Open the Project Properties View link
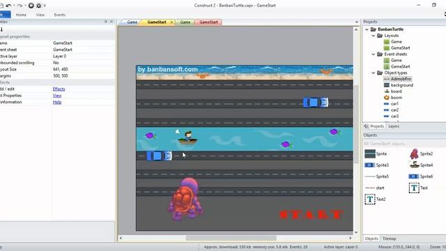446x251 pixels. [57, 96]
